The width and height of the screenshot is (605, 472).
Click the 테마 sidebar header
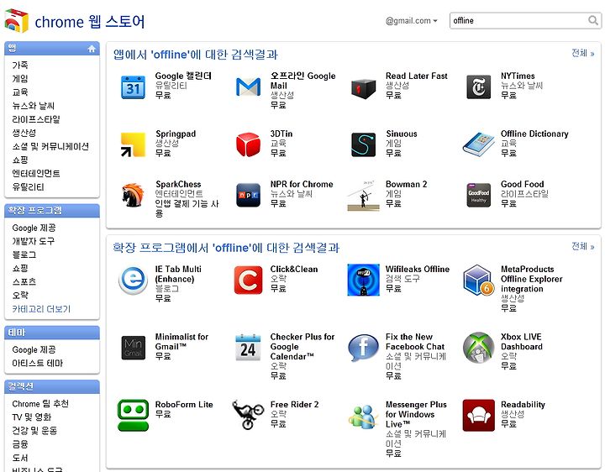tap(52, 333)
